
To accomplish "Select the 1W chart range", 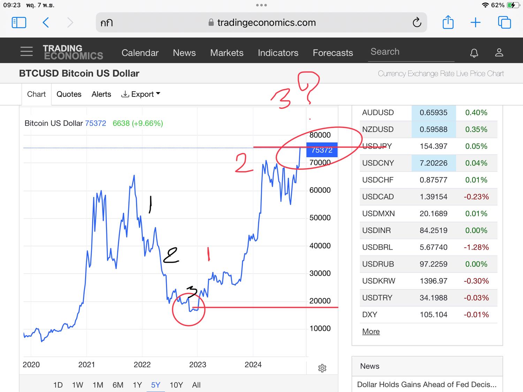I will coord(77,385).
